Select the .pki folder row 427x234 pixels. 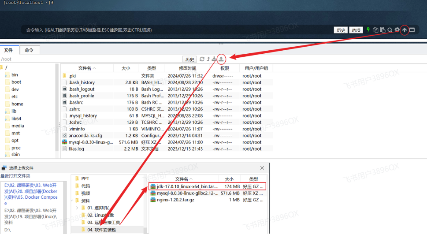click(x=167, y=76)
